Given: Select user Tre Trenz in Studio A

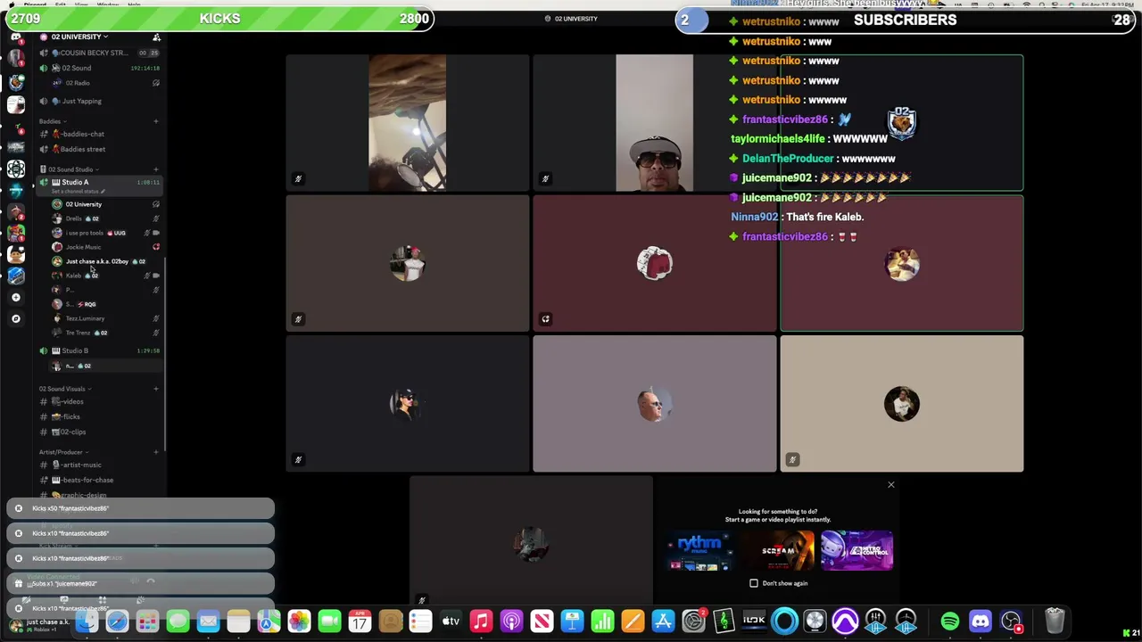Looking at the screenshot, I should tap(105, 333).
